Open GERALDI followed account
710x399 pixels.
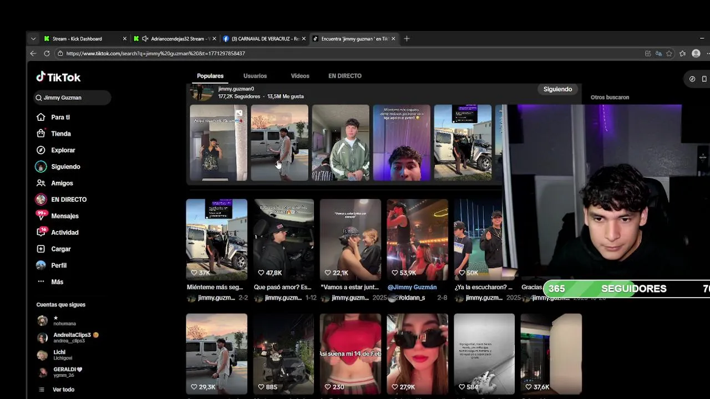click(x=59, y=372)
